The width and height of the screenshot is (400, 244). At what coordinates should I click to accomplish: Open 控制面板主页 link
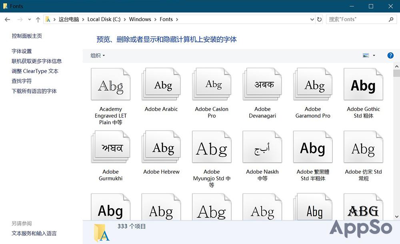click(x=27, y=36)
